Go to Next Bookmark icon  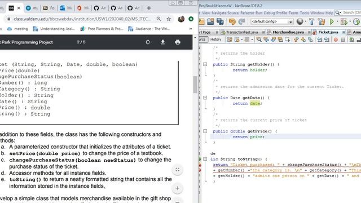click(x=303, y=39)
